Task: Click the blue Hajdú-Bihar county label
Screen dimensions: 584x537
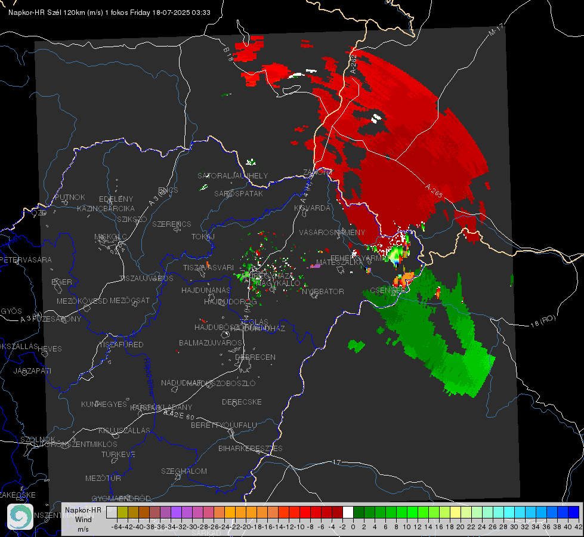Action: click(149, 378)
